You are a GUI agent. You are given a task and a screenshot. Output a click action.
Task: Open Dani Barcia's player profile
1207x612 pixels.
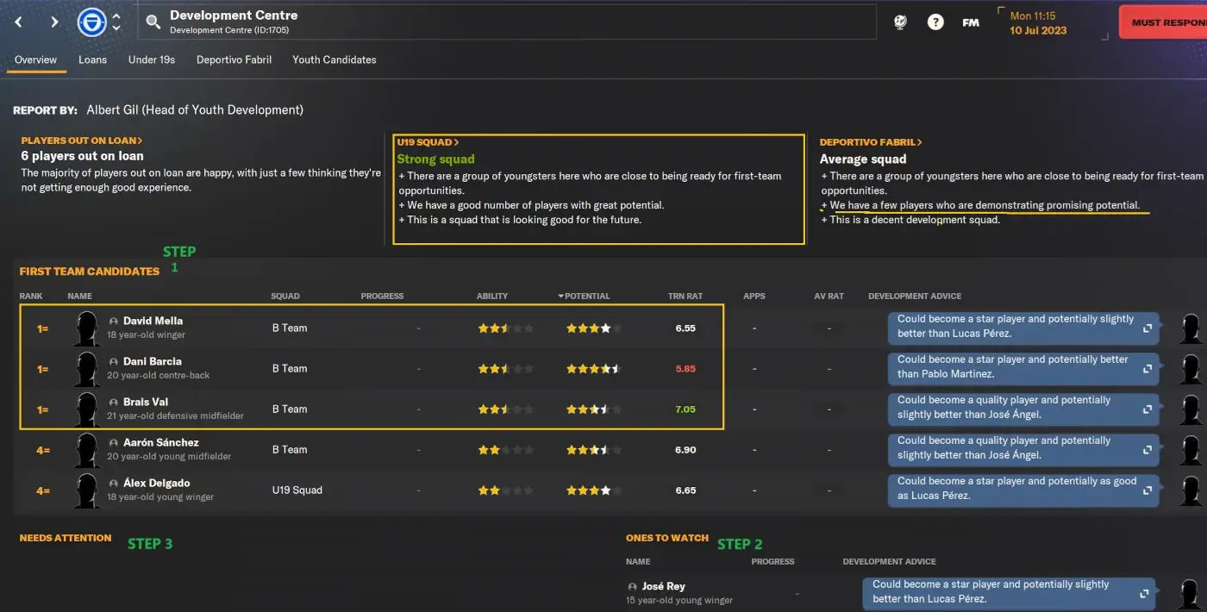(152, 361)
